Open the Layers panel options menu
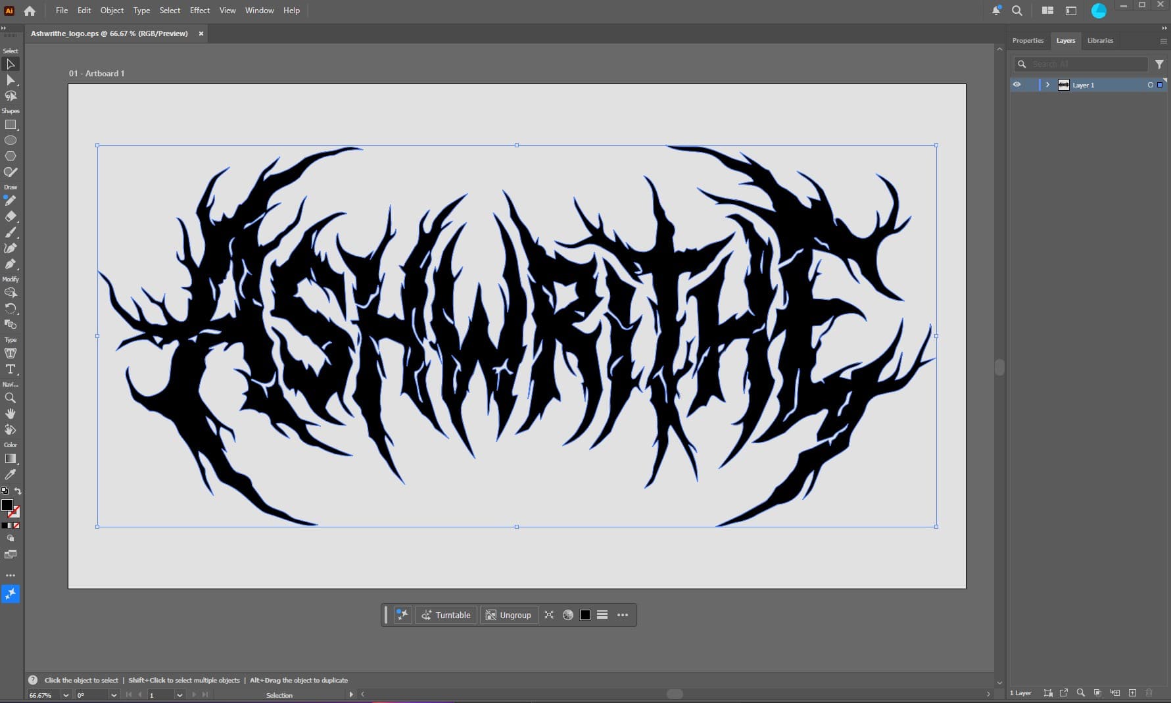 pyautogui.click(x=1162, y=41)
